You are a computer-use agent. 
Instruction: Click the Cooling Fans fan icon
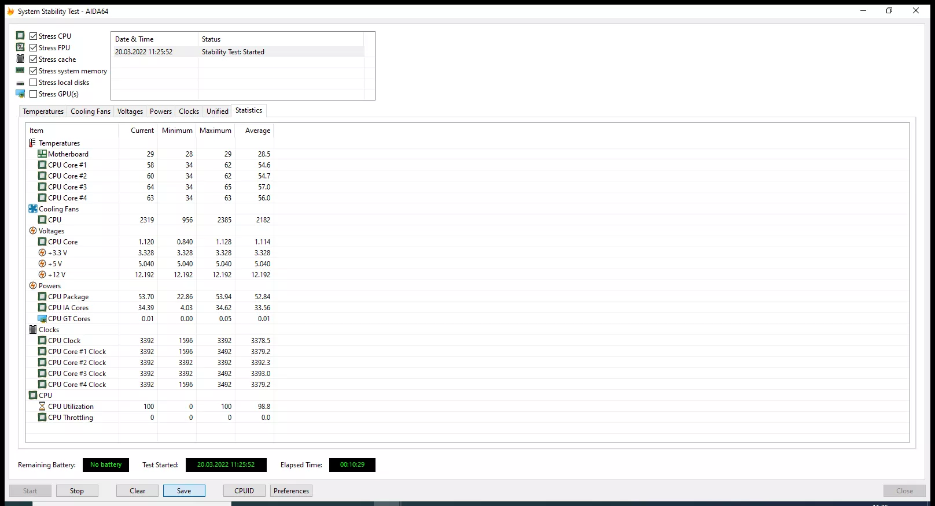click(x=33, y=209)
